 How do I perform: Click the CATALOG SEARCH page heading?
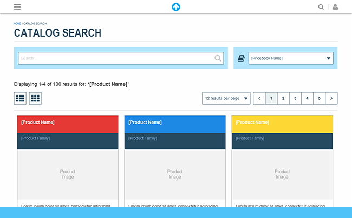point(58,33)
